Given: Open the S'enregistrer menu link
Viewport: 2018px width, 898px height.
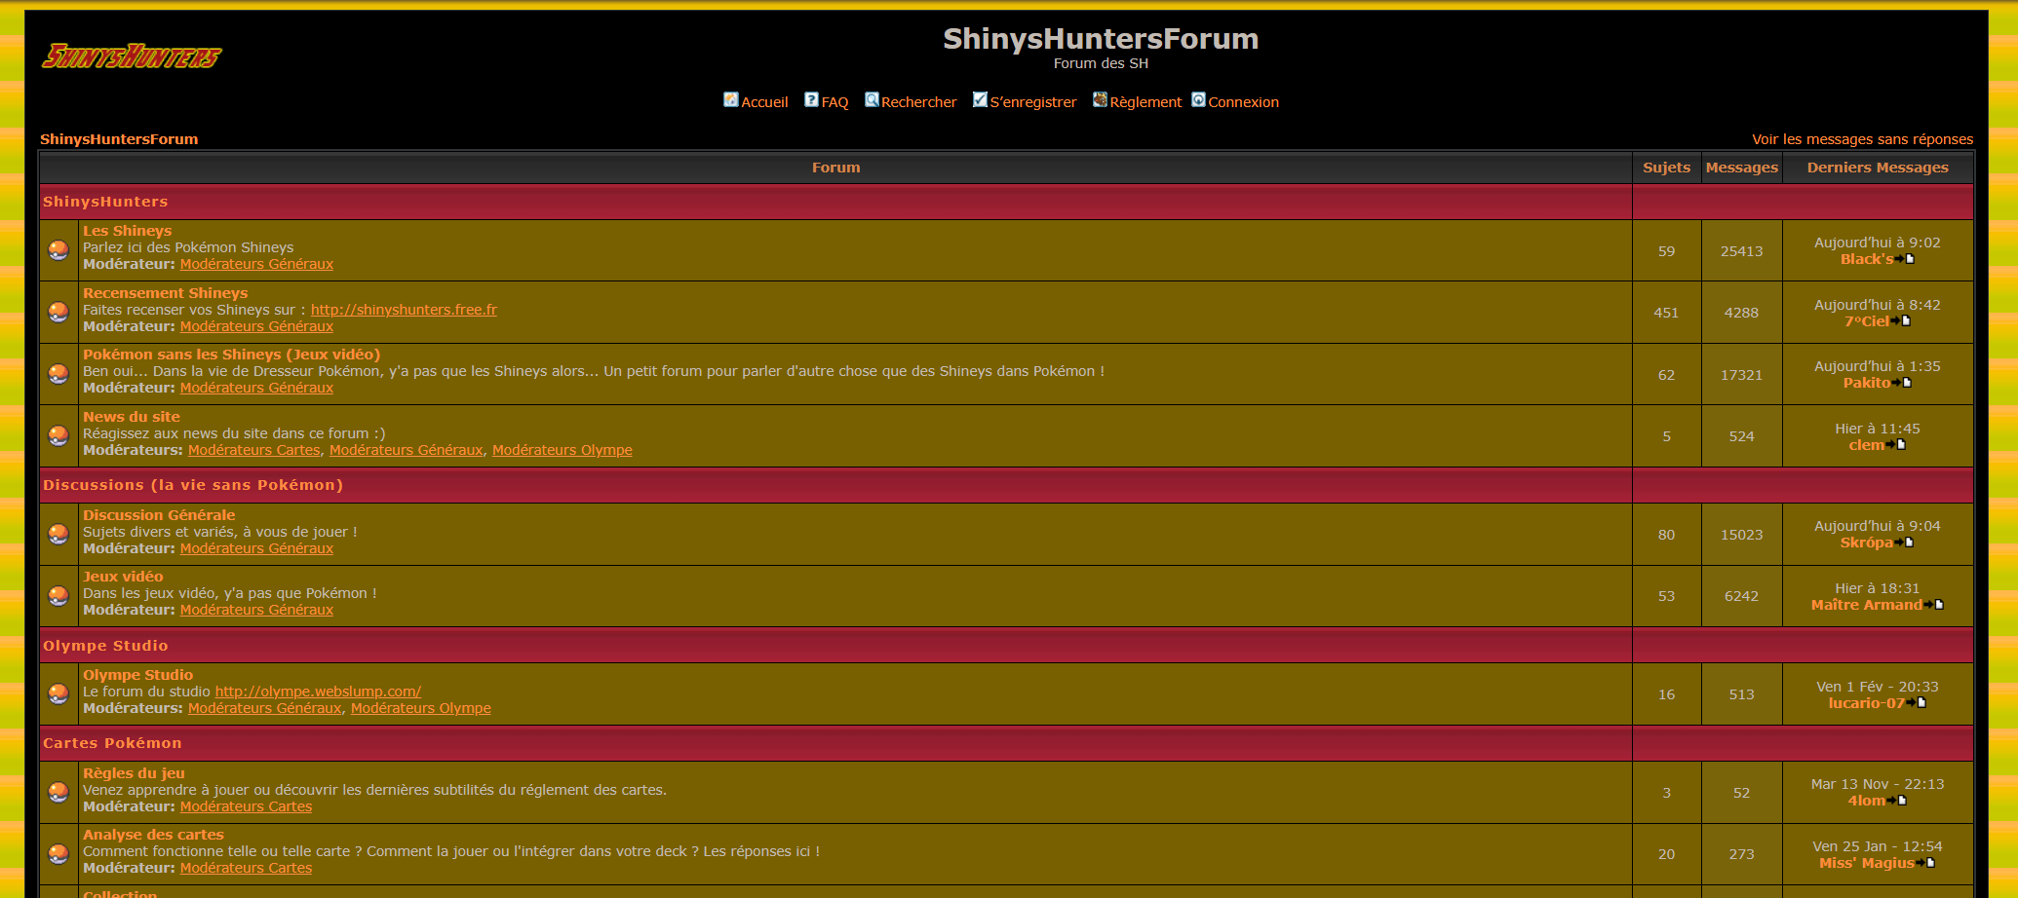Looking at the screenshot, I should pos(1033,102).
